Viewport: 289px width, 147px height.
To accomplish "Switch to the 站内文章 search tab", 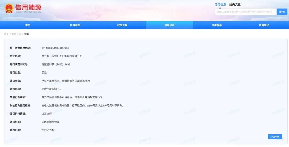I will 235,5.
